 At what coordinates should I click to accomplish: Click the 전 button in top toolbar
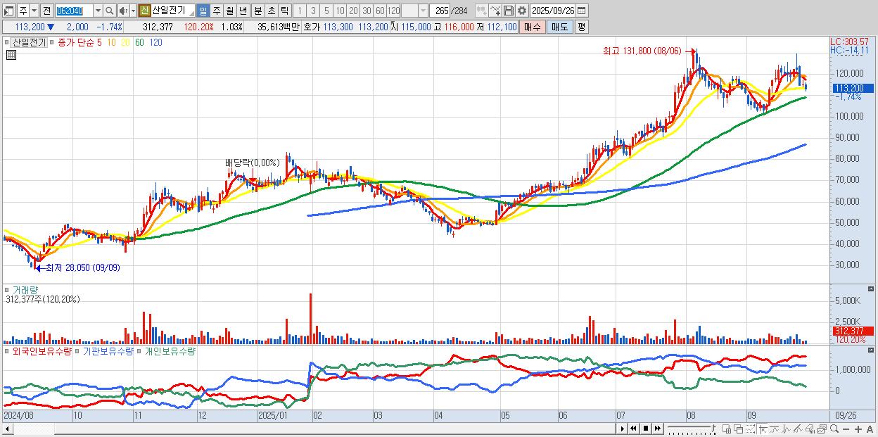tap(46, 11)
